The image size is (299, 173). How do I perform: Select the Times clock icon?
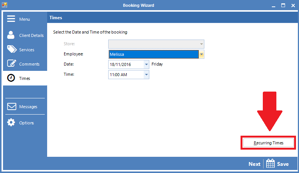(11, 78)
